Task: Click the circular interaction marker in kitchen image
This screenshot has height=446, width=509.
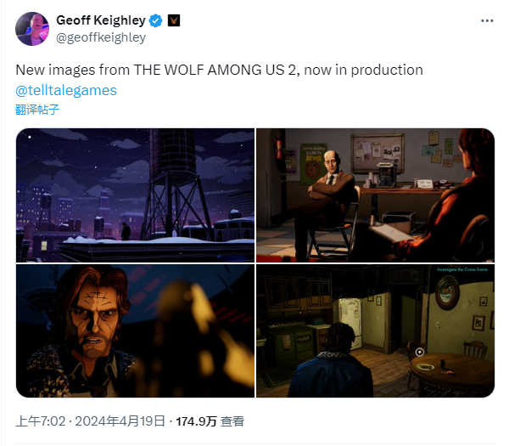Action: pyautogui.click(x=420, y=352)
